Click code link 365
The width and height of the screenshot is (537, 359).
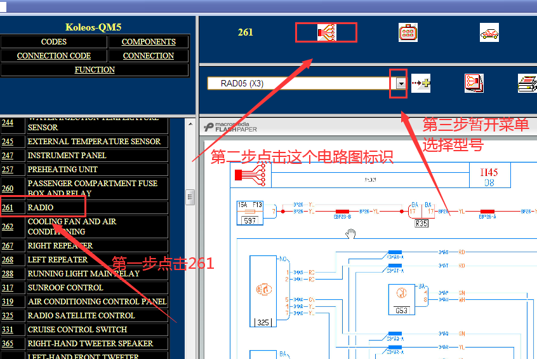click(x=8, y=344)
